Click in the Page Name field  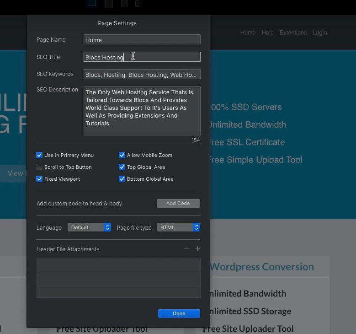click(142, 40)
